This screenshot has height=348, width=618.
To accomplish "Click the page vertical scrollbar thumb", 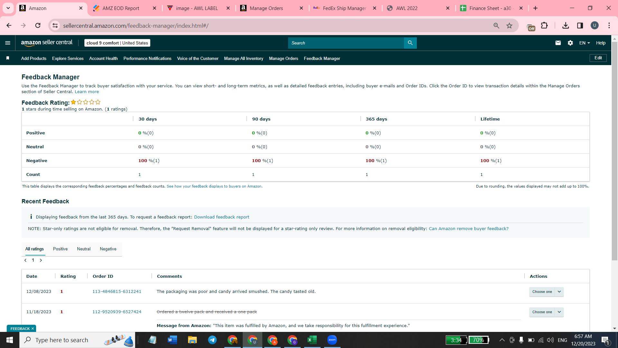I will coord(614,151).
